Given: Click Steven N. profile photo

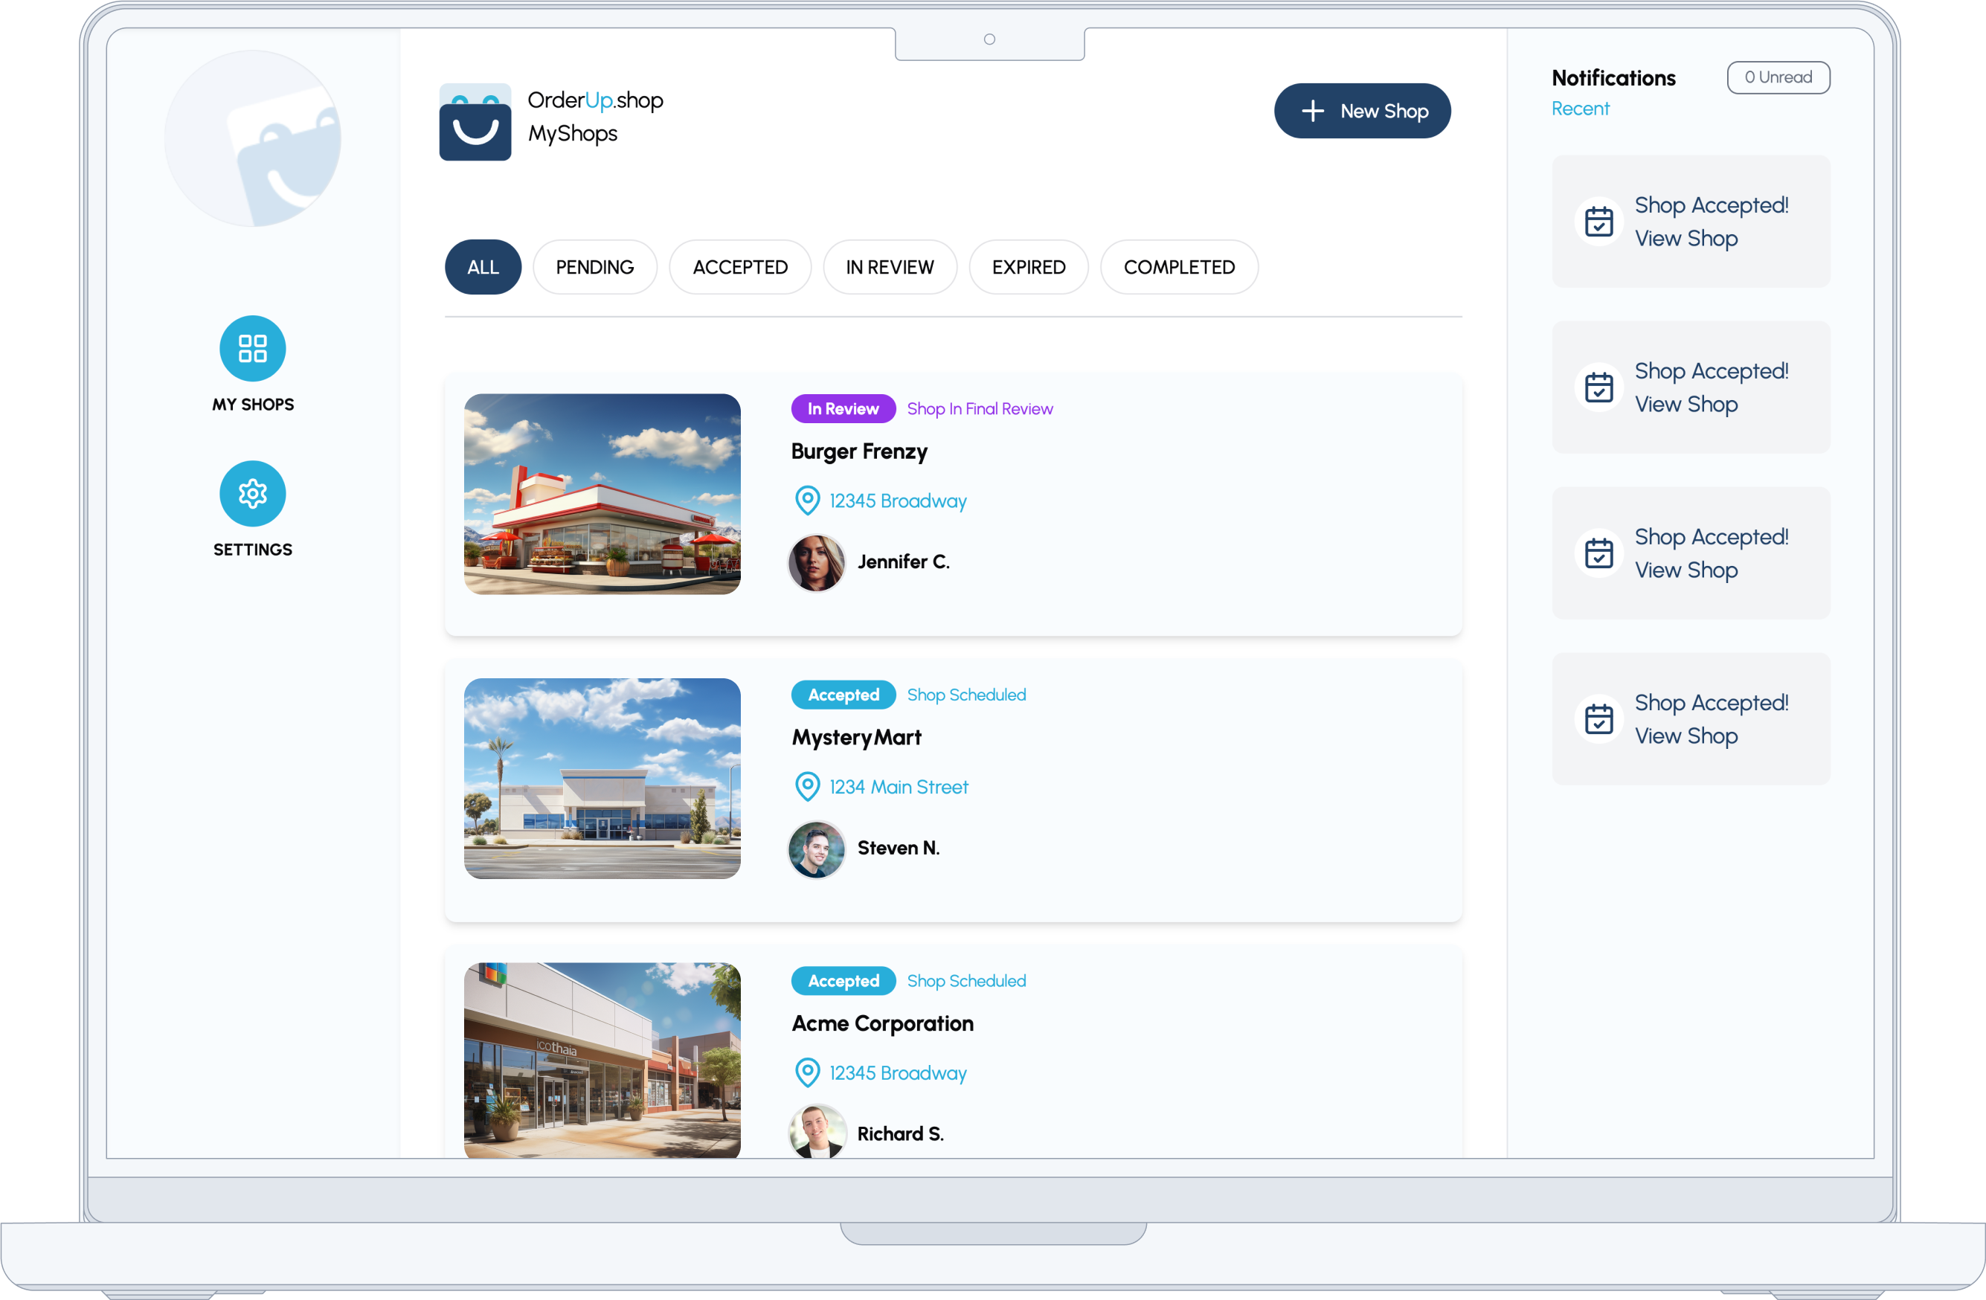Looking at the screenshot, I should pos(816,849).
